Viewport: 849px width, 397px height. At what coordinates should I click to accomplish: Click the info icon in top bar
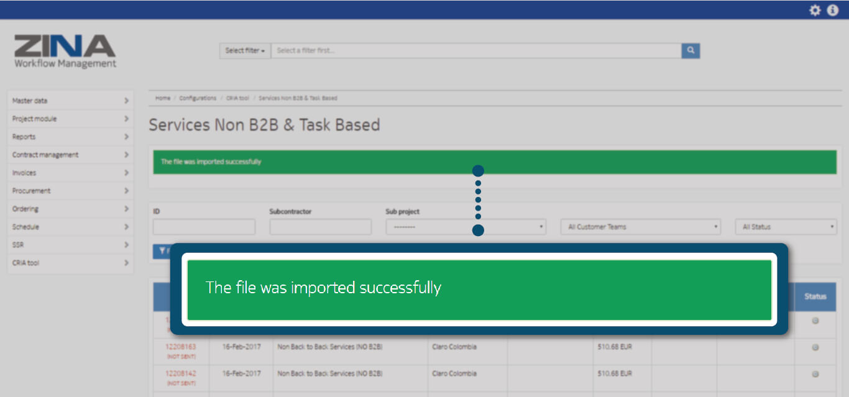pyautogui.click(x=833, y=10)
